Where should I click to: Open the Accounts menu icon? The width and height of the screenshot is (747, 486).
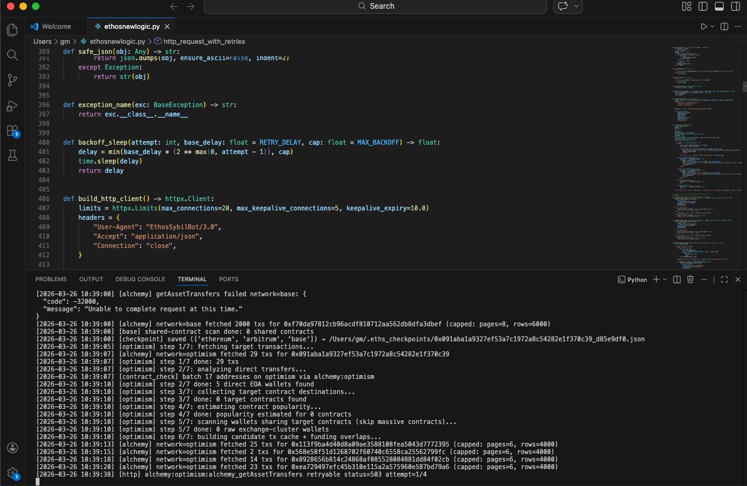pyautogui.click(x=13, y=448)
